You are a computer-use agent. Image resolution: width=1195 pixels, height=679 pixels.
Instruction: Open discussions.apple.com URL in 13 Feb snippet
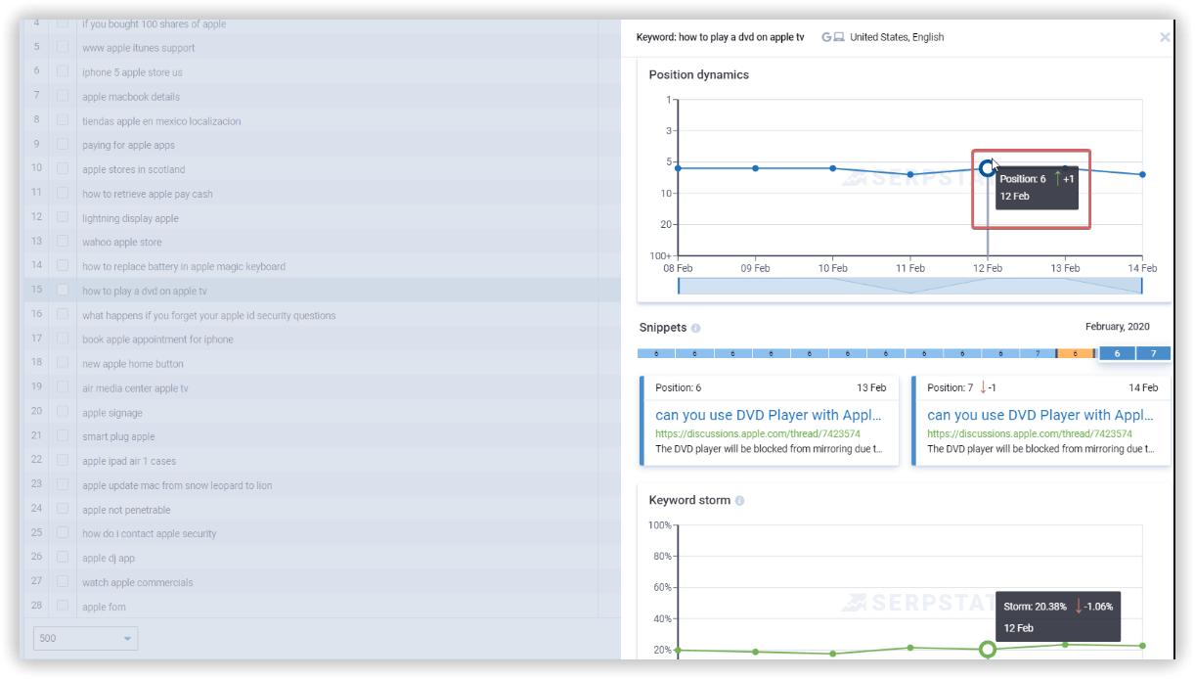pyautogui.click(x=758, y=433)
